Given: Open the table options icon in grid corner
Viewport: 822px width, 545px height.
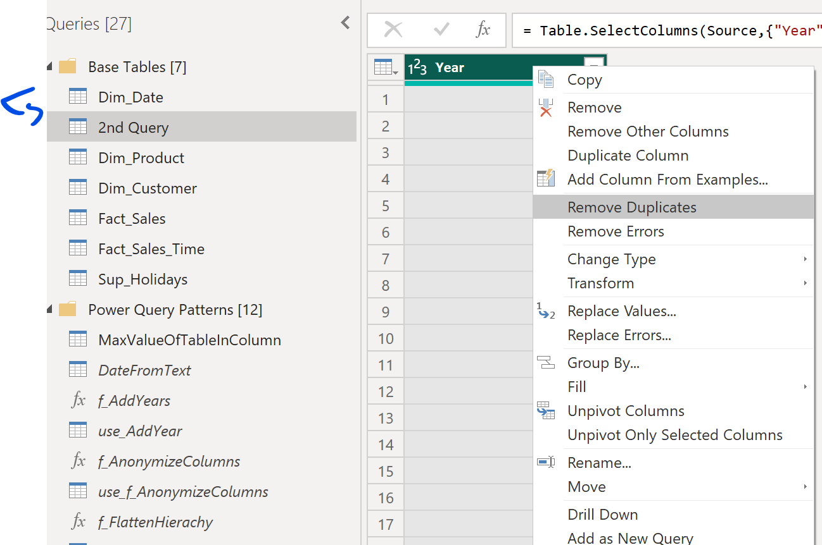Looking at the screenshot, I should 386,67.
